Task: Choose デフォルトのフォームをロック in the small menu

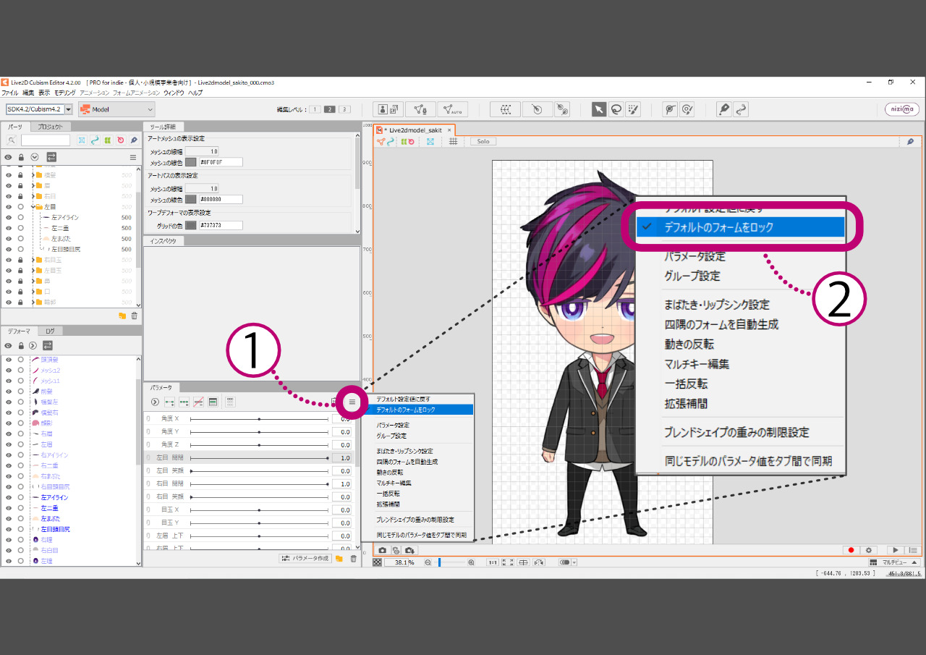Action: 420,410
